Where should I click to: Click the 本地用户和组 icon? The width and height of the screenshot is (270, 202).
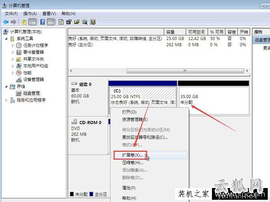tap(19, 66)
